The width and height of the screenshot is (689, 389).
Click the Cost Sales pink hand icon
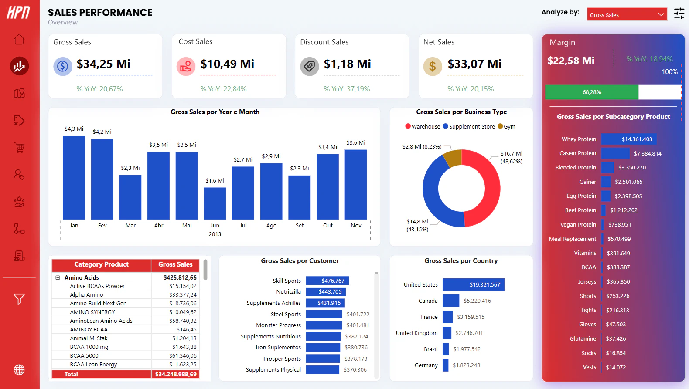pyautogui.click(x=186, y=67)
